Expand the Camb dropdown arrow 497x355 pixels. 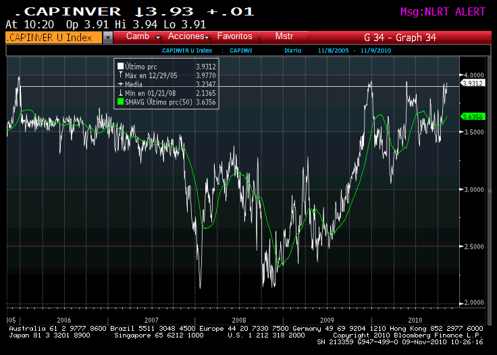pos(158,37)
